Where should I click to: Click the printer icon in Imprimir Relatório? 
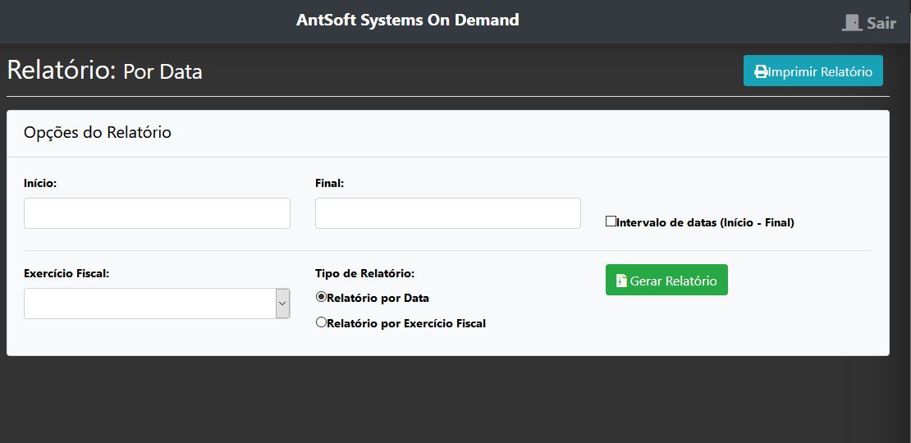click(761, 71)
